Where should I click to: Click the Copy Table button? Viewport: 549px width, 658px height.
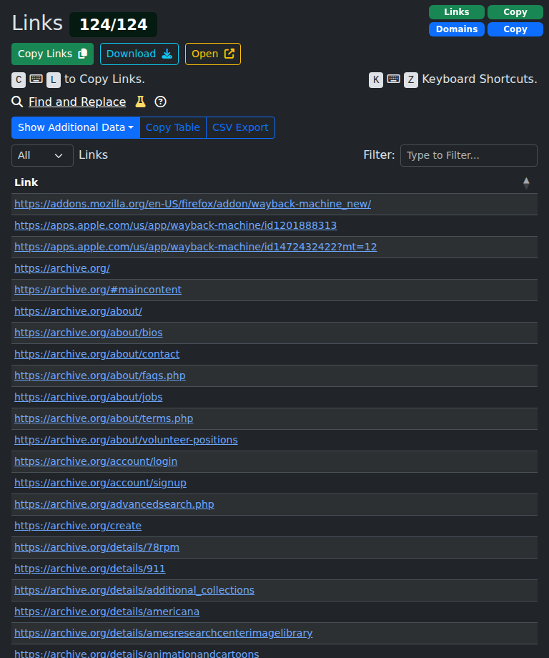pos(173,127)
